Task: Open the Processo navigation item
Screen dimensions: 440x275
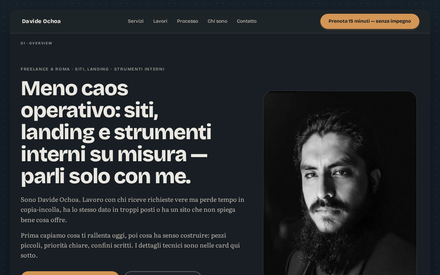Action: (x=187, y=21)
